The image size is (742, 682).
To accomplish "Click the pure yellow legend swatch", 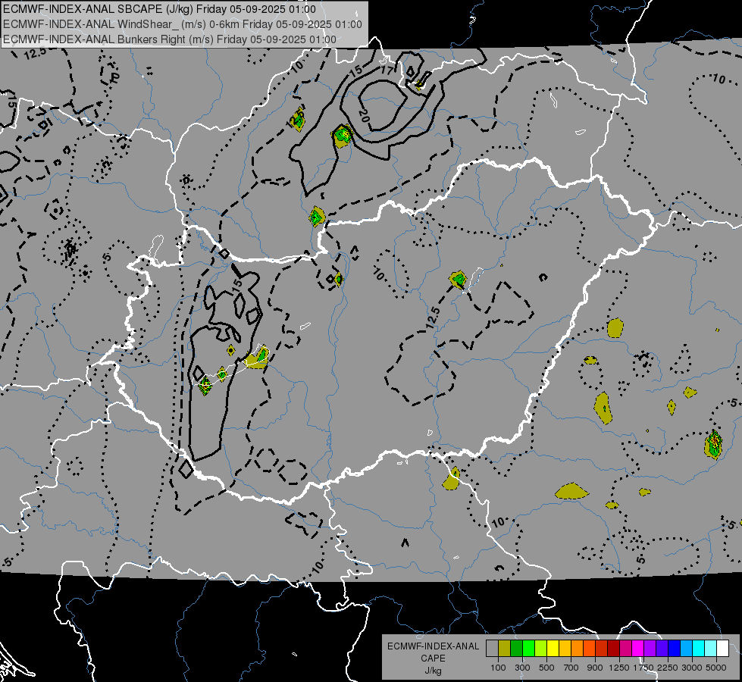I will coord(553,648).
